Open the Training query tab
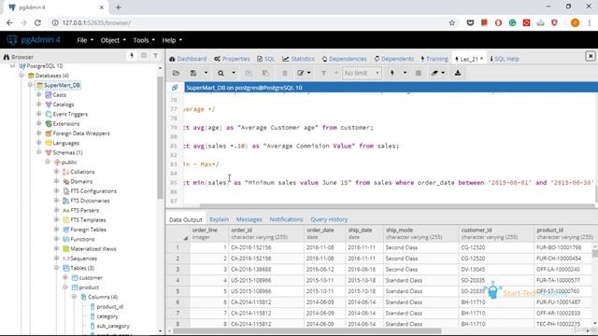 tap(434, 59)
